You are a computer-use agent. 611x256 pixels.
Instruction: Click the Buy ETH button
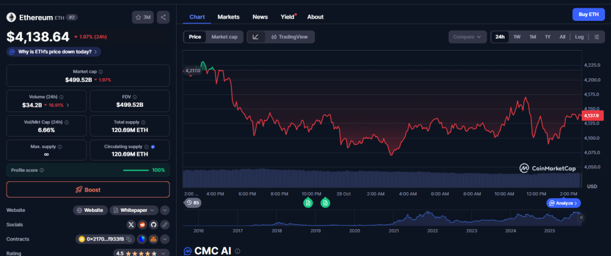click(x=585, y=14)
